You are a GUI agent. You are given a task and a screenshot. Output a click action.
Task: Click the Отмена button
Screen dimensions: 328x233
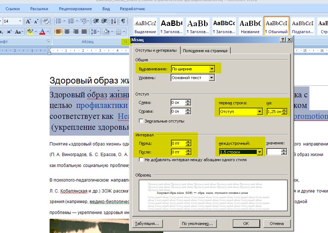click(277, 224)
